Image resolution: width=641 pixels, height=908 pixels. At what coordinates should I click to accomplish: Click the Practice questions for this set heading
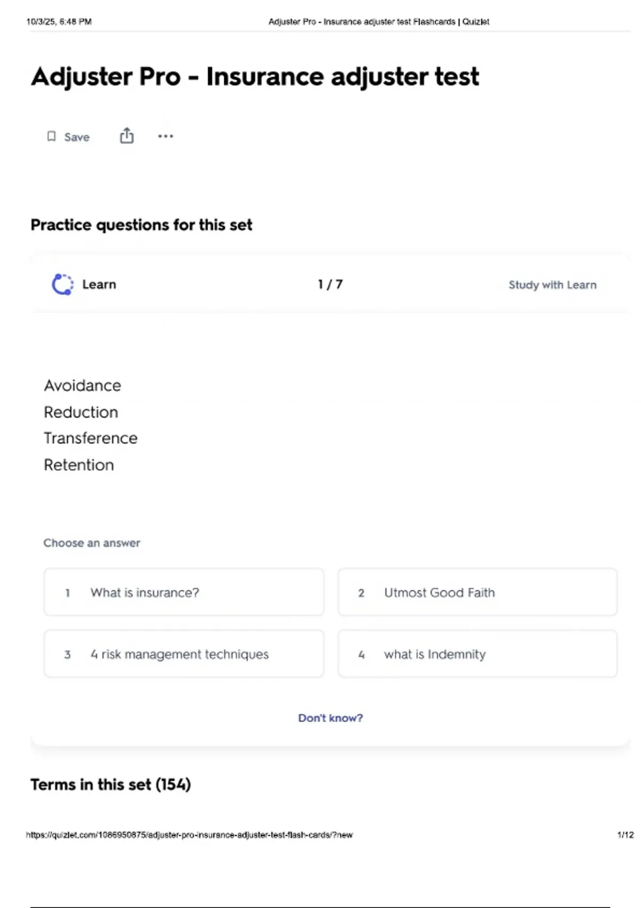141,225
